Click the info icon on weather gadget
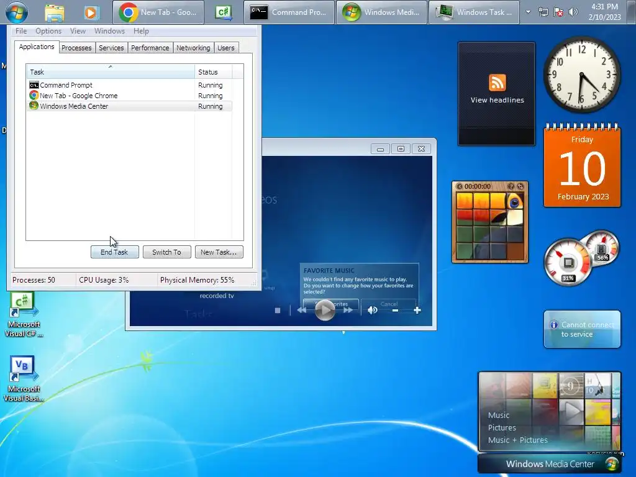Viewport: 636px width, 477px height. pyautogui.click(x=553, y=324)
